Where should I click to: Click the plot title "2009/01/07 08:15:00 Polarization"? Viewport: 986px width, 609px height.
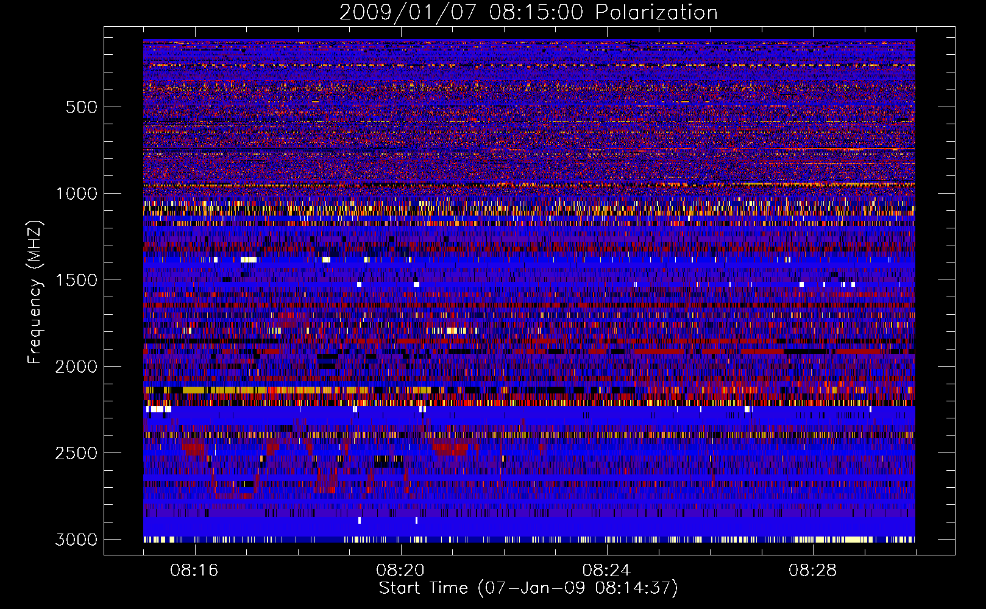pos(528,13)
